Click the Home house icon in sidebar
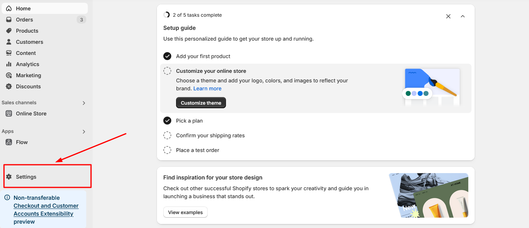529x228 pixels. pyautogui.click(x=9, y=8)
